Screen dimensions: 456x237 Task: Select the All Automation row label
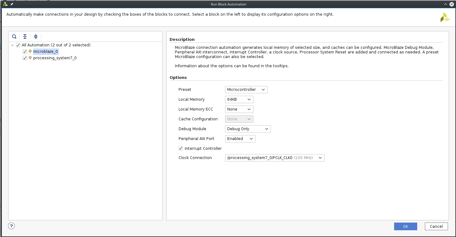coord(56,45)
